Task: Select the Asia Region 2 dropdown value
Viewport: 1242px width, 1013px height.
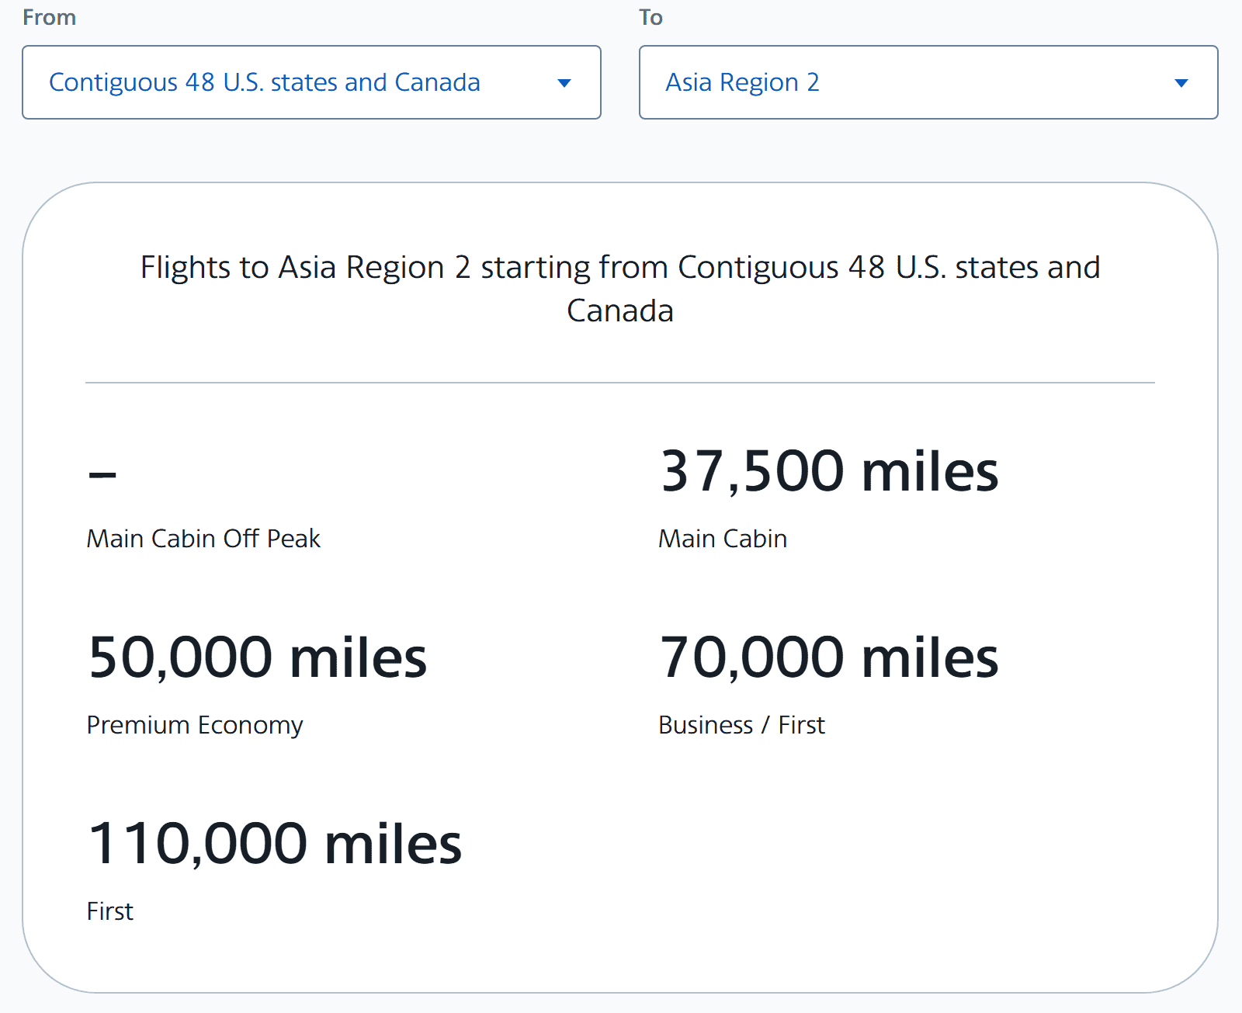Action: click(x=741, y=82)
